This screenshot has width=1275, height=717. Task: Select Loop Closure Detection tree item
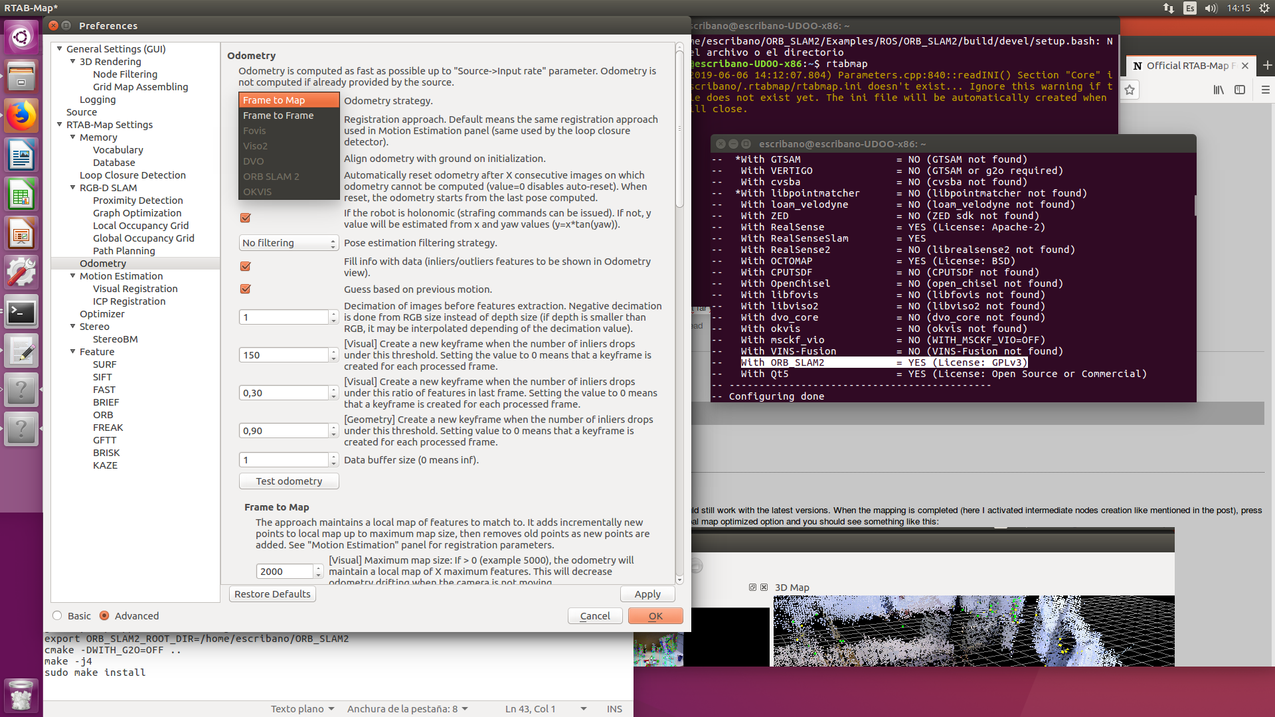pyautogui.click(x=132, y=175)
